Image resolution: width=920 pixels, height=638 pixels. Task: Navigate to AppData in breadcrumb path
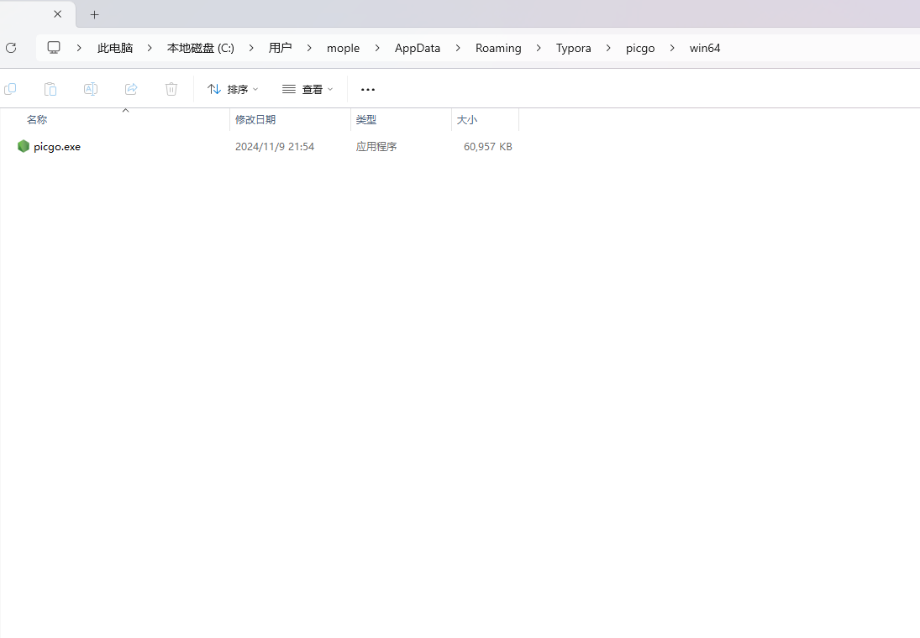418,48
